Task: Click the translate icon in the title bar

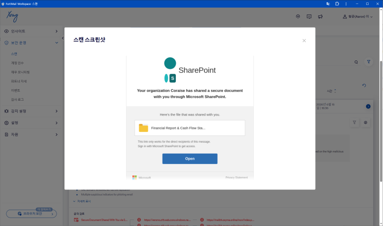Action: 328,4
